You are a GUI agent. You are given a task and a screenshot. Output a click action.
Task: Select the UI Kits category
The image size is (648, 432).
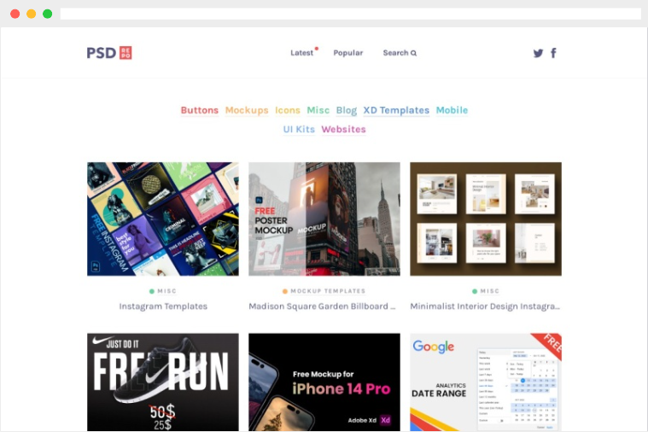(x=299, y=130)
